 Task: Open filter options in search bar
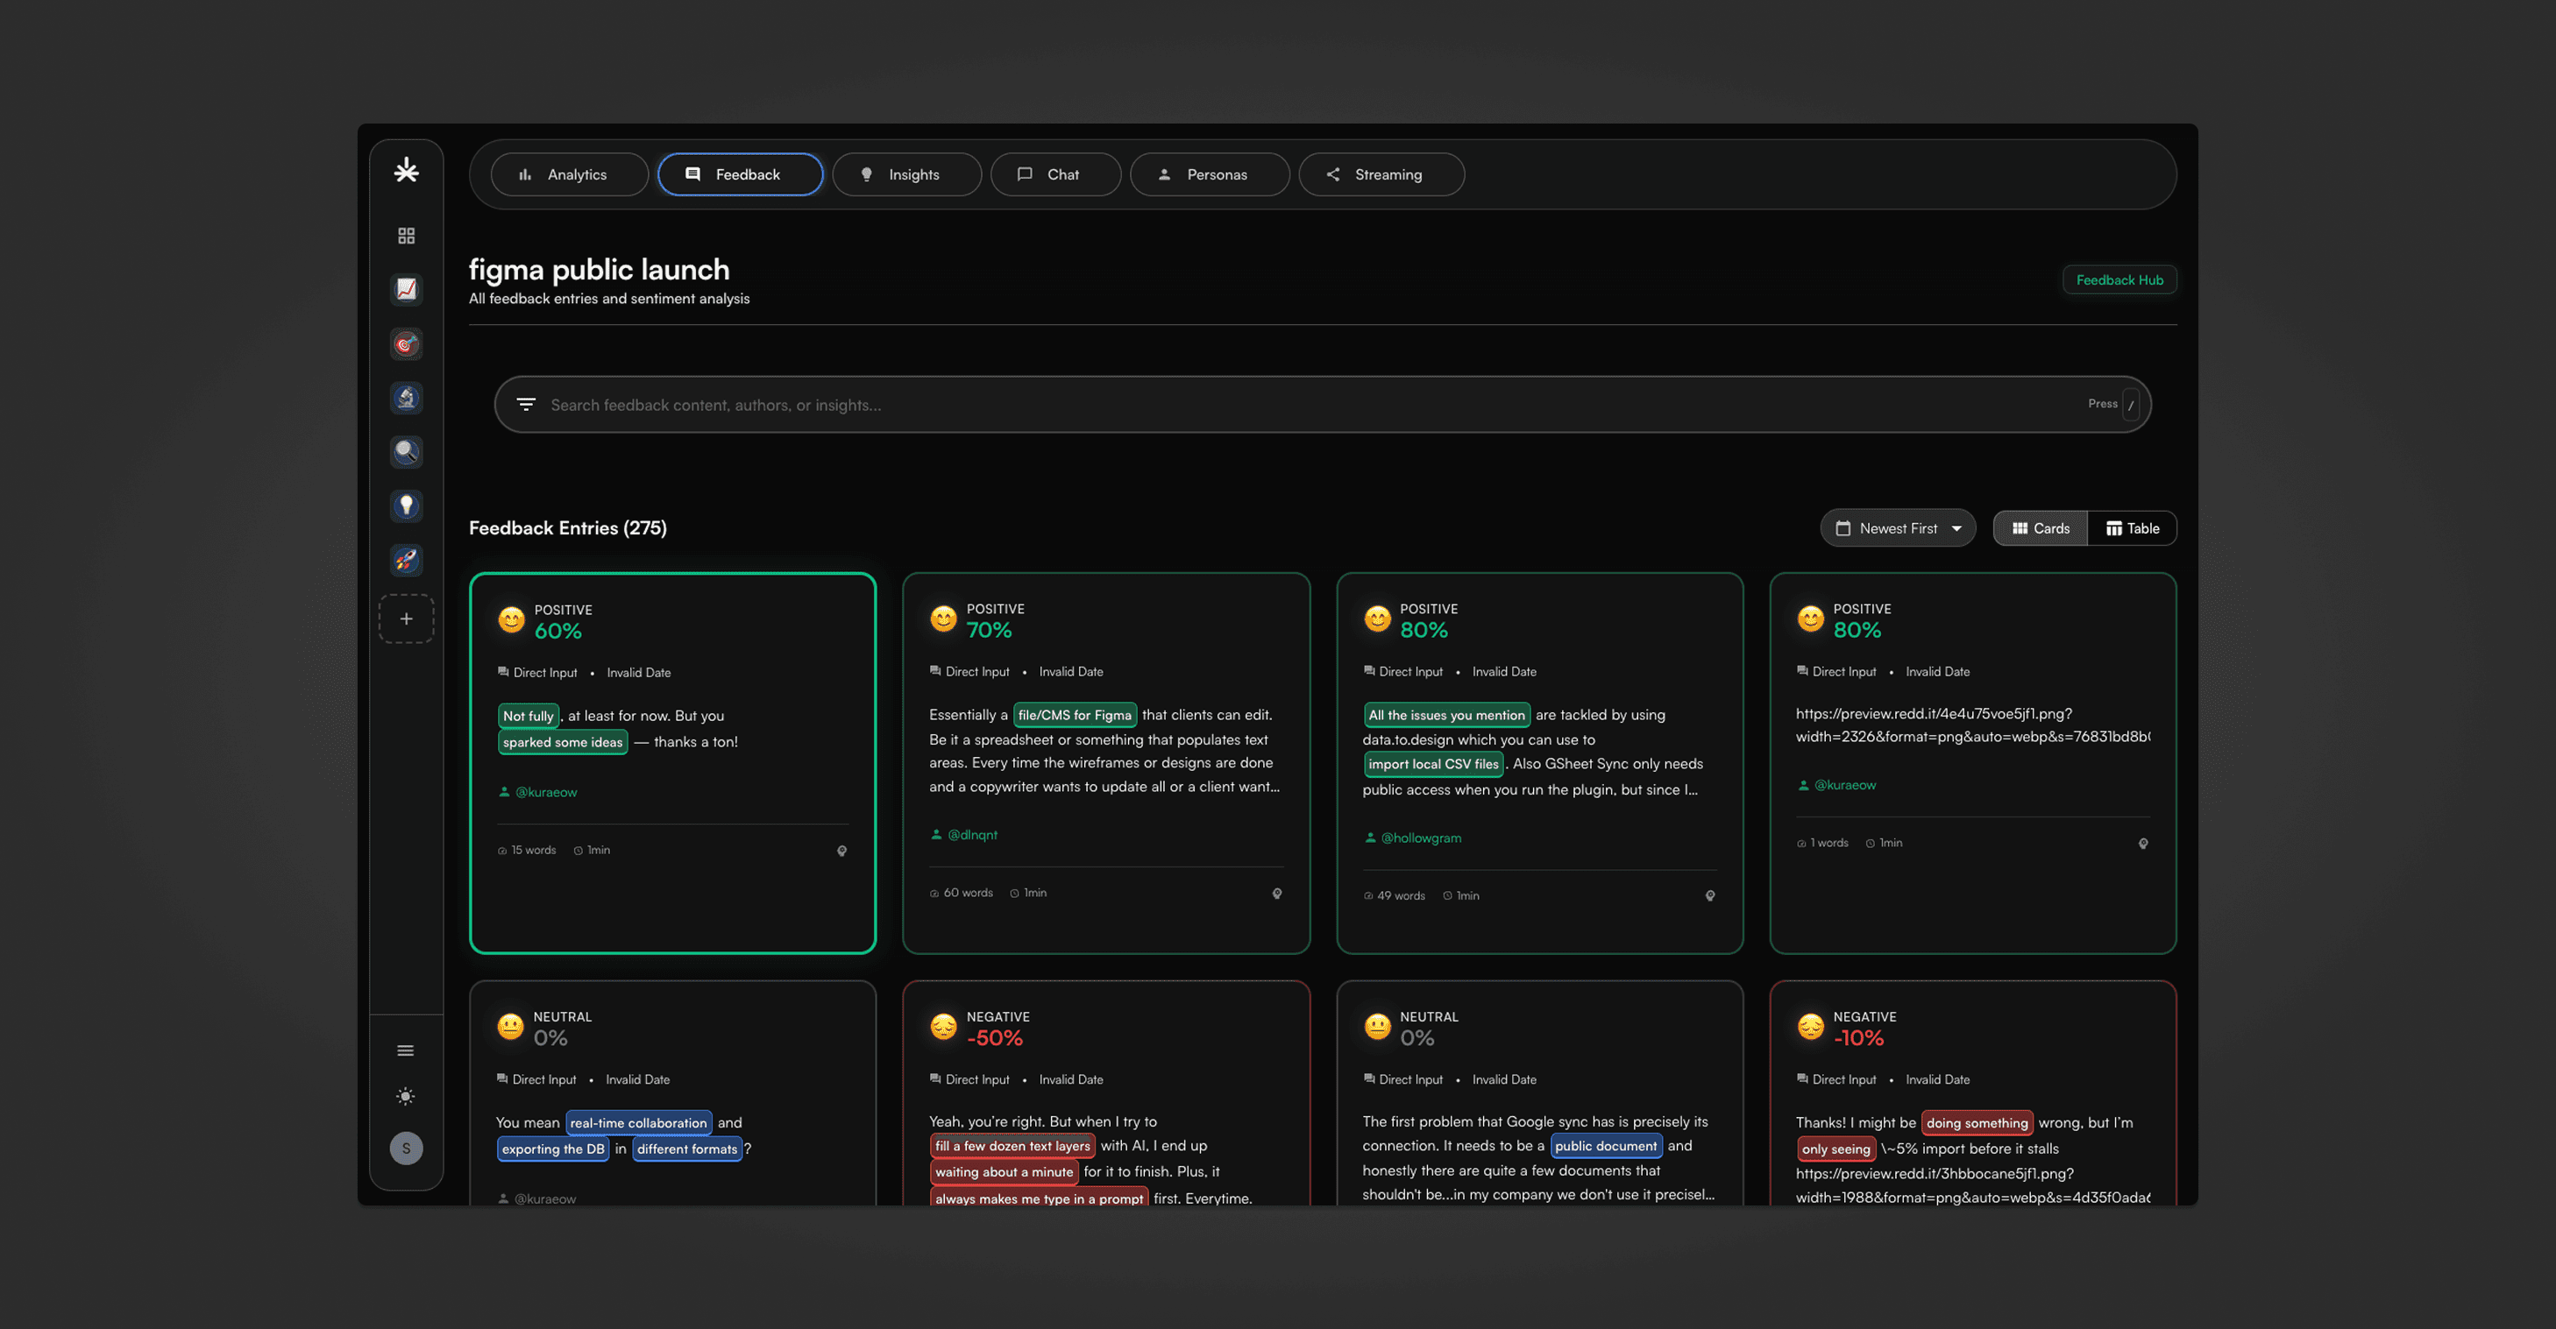click(x=526, y=405)
